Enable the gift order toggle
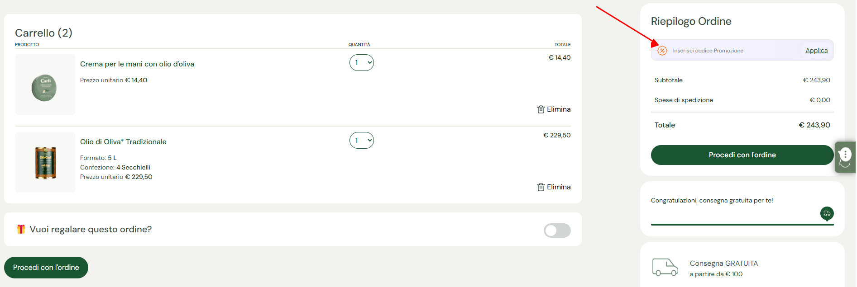Image resolution: width=857 pixels, height=287 pixels. pos(557,231)
